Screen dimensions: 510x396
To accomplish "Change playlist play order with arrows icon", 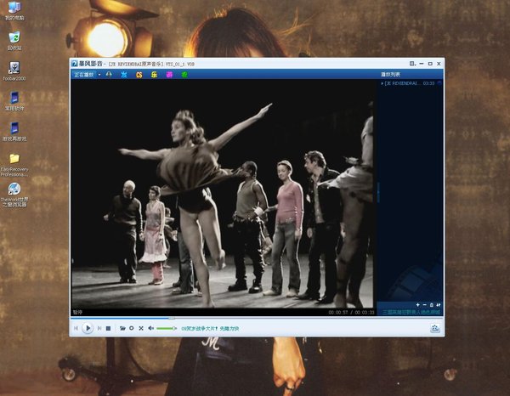I will (x=439, y=305).
